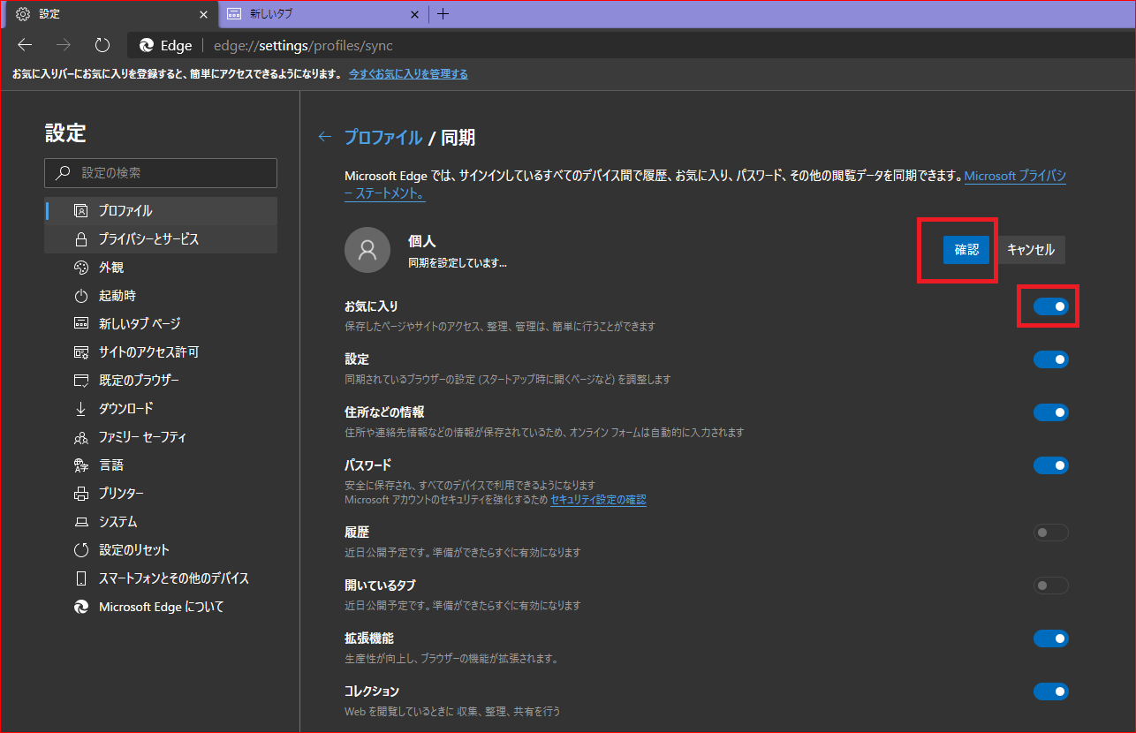Click the サイトのアクセス許可 sidebar icon
Image resolution: width=1136 pixels, height=733 pixels.
click(81, 352)
